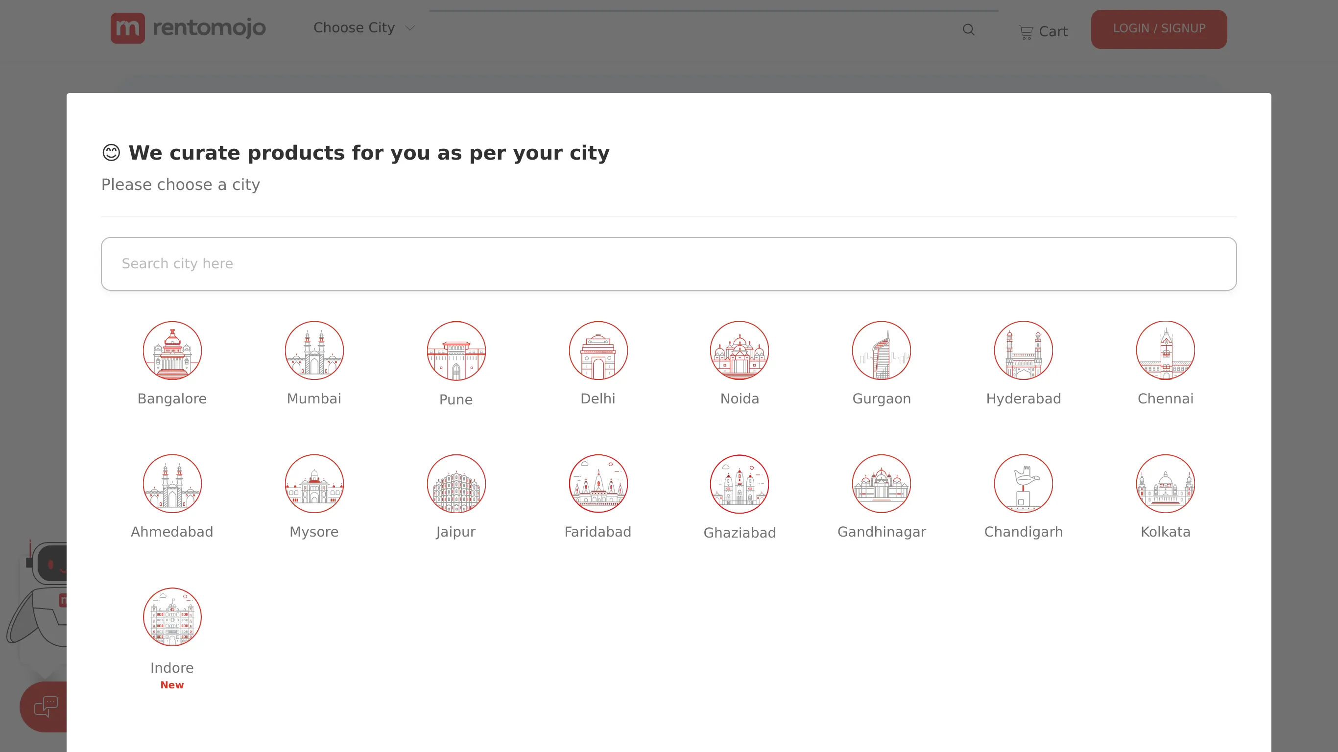The width and height of the screenshot is (1338, 752).
Task: Focus the Search city here field
Action: [669, 264]
